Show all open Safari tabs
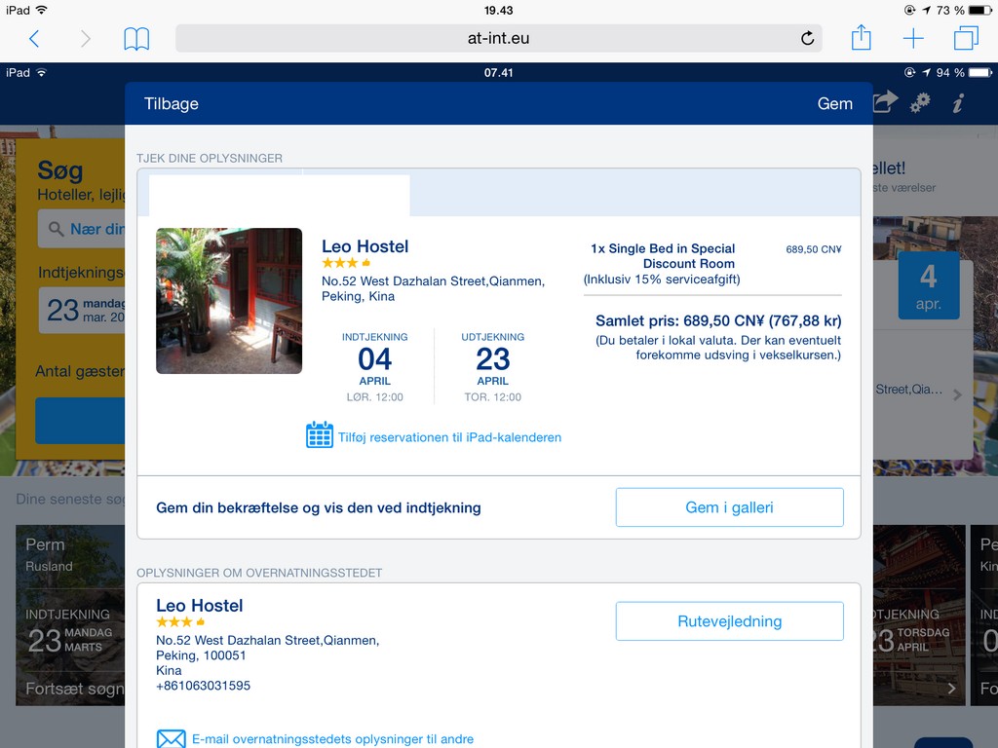 pyautogui.click(x=966, y=38)
